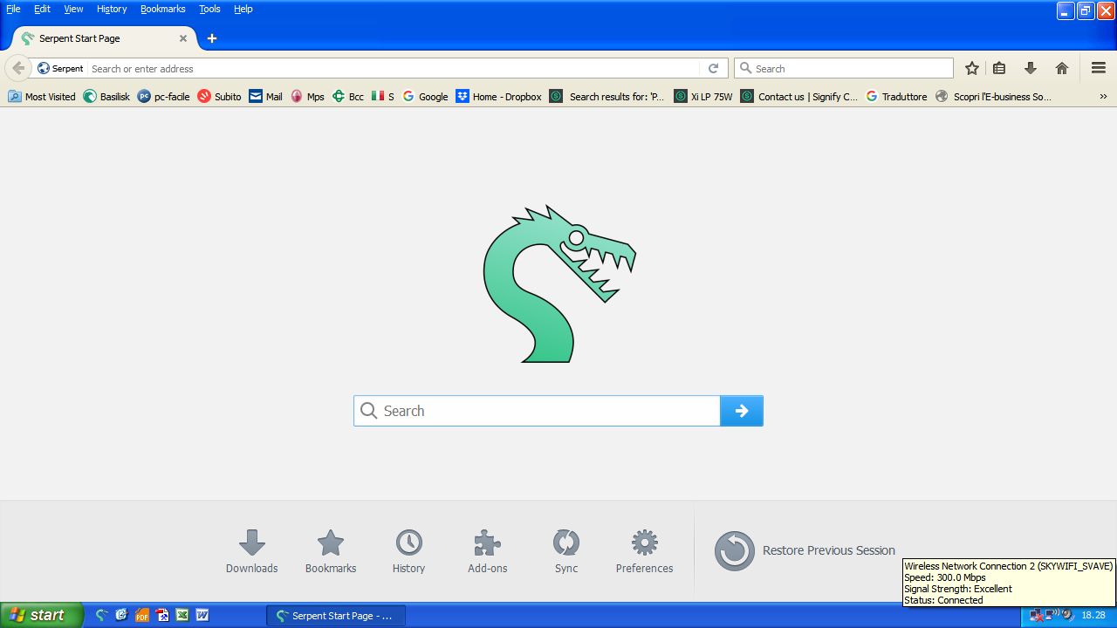
Task: Open the View menu
Action: (x=73, y=9)
